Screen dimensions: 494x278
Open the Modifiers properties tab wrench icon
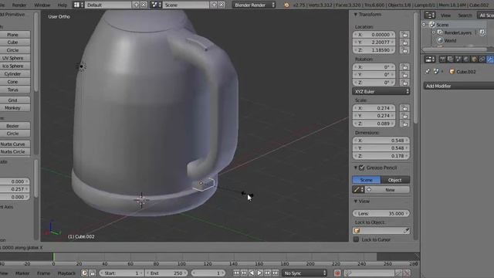(490, 59)
